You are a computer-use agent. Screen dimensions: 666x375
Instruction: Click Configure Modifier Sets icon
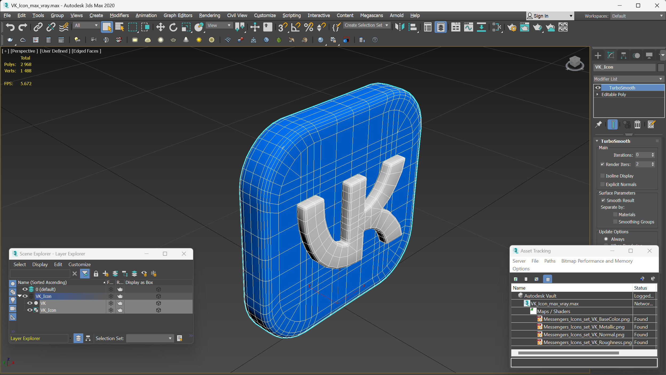pyautogui.click(x=651, y=124)
